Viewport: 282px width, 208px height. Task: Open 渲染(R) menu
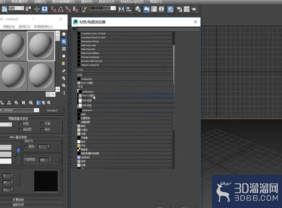pyautogui.click(x=87, y=2)
